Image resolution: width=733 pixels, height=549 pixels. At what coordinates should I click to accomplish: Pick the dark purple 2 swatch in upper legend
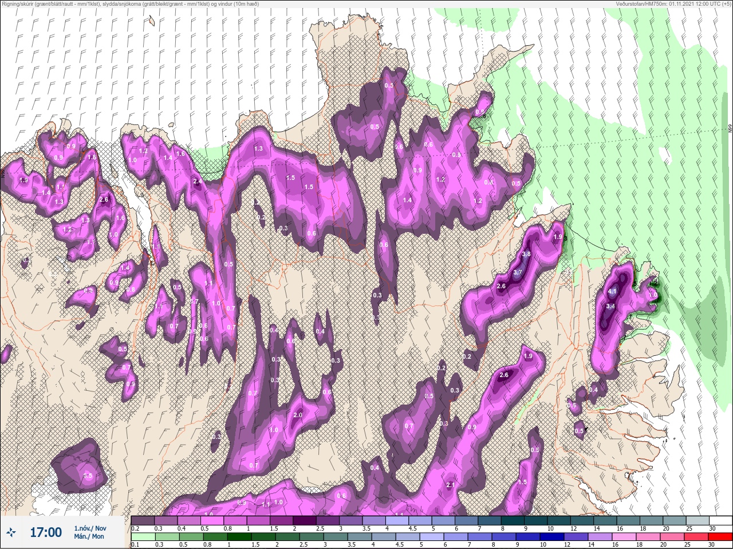(305, 521)
